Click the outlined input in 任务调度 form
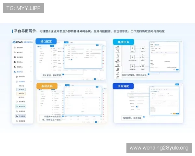 coord(139,95)
